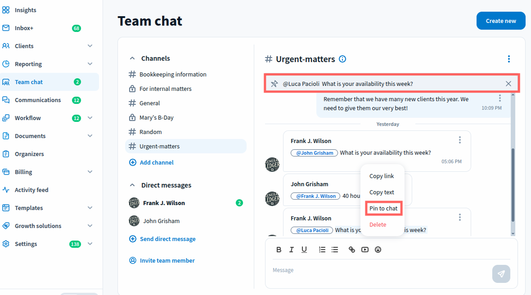Choose Copy link in the context menu

click(x=382, y=176)
